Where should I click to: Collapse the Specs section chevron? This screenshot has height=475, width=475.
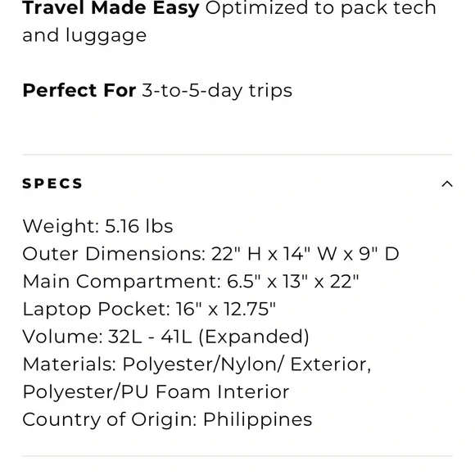[447, 184]
